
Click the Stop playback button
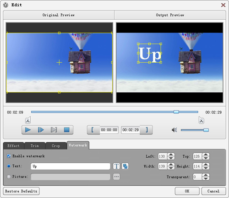point(67,130)
